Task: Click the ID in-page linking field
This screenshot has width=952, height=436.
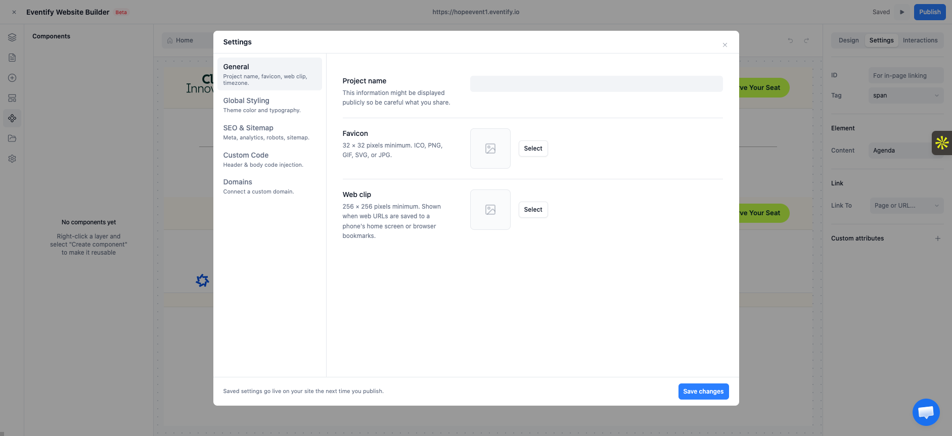Action: (906, 75)
